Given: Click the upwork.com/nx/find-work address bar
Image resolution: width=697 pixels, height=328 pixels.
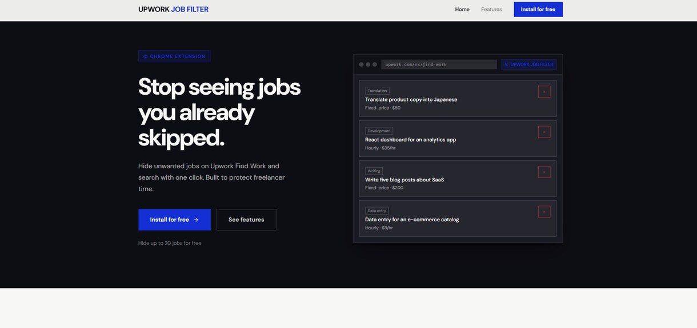Looking at the screenshot, I should pos(439,64).
